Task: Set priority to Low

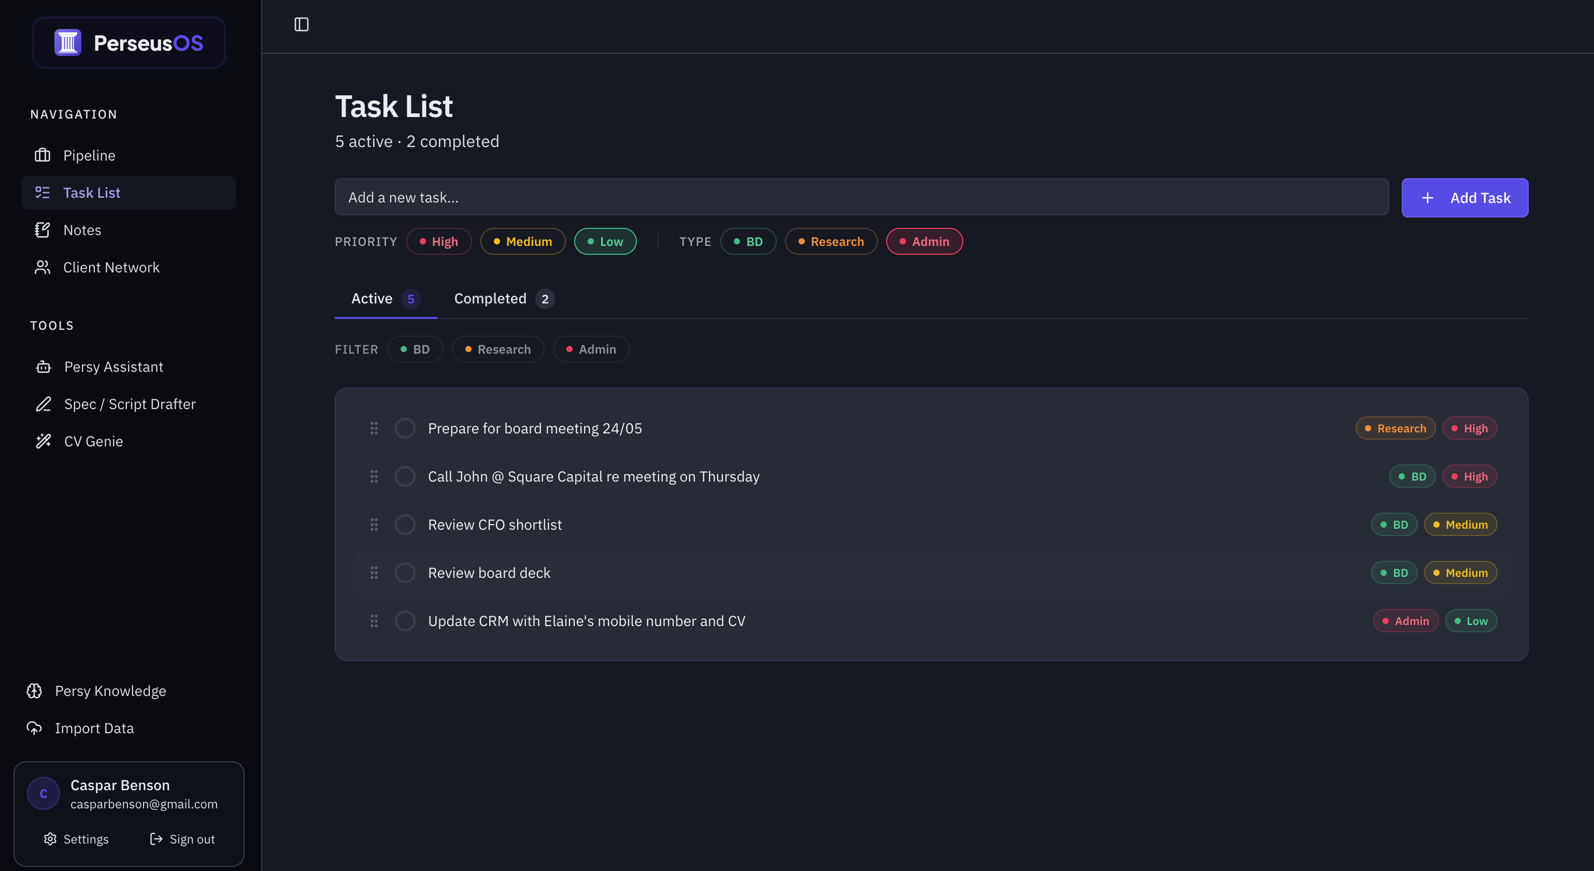Action: click(x=605, y=241)
